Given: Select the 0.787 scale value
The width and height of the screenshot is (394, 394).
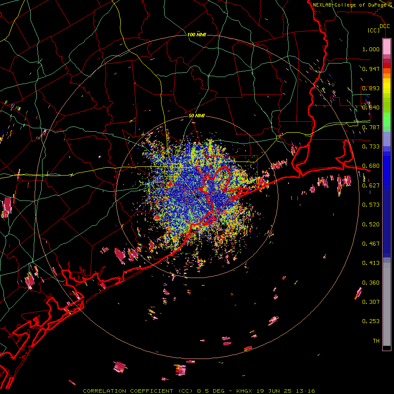Looking at the screenshot, I should [371, 127].
